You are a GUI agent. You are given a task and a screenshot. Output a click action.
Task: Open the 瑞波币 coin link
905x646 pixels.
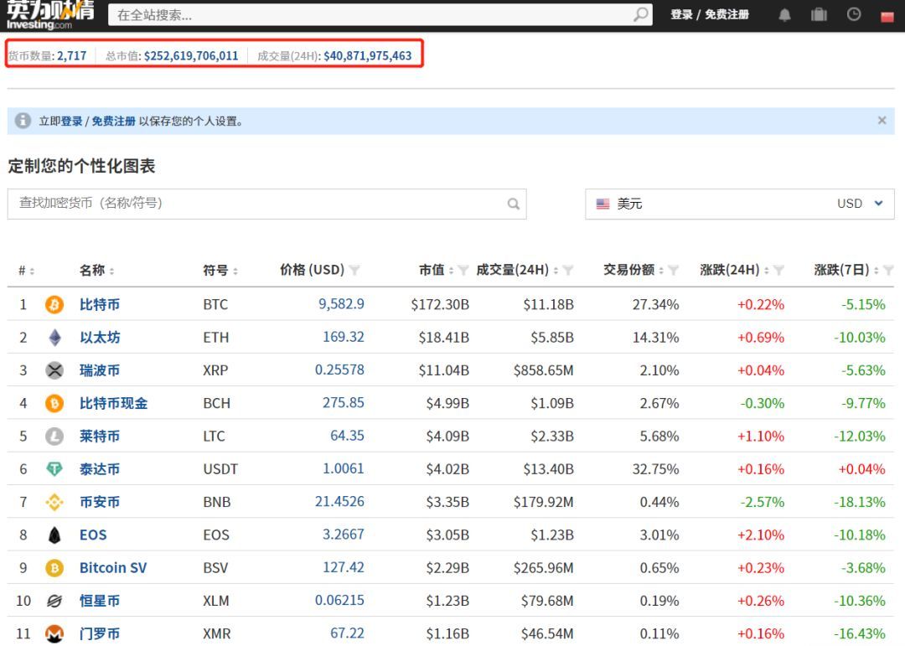(99, 370)
